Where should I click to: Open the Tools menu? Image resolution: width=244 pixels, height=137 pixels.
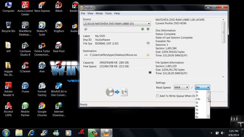point(108,13)
